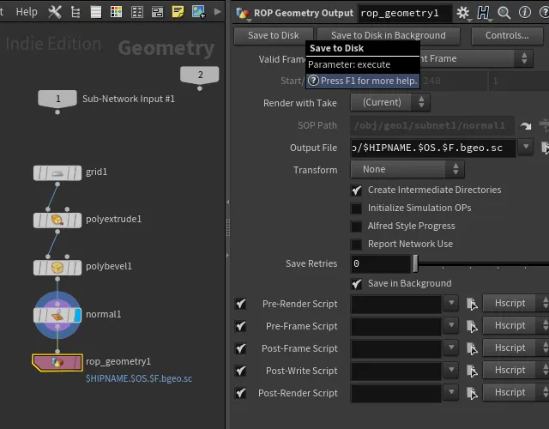Image resolution: width=549 pixels, height=429 pixels.
Task: Edit the Save Retries value field
Action: [381, 263]
